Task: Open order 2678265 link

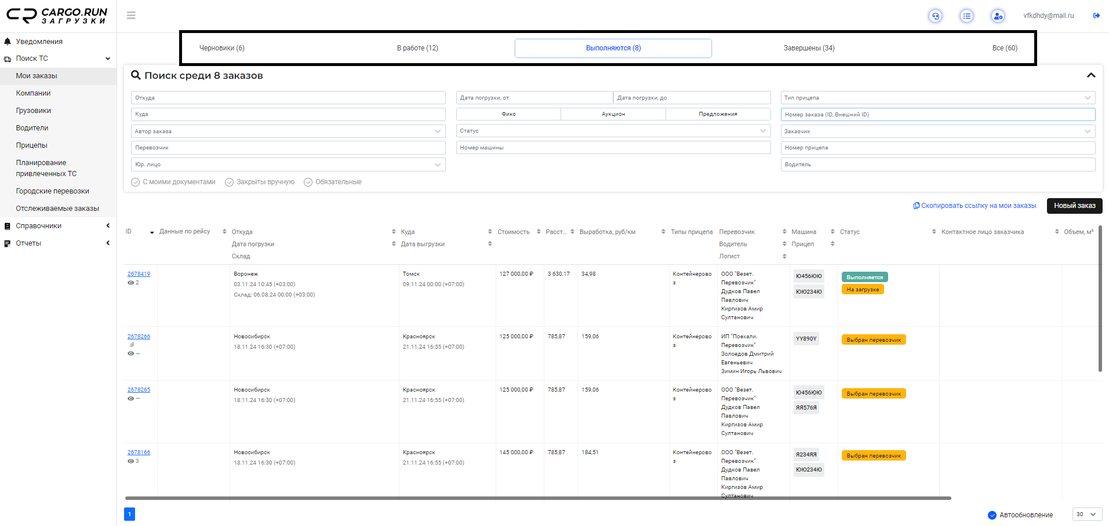Action: (139, 390)
